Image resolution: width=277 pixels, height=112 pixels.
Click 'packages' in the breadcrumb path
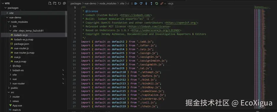pyautogui.click(x=76, y=3)
